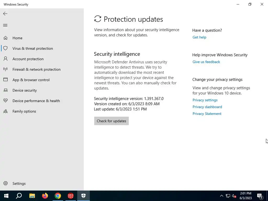Click the Virus & threat protection shield icon

point(5,48)
